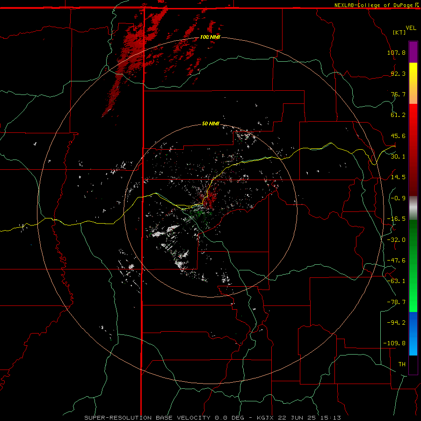
Task: Click the 14.5 velocity scale value
Action: [398, 177]
